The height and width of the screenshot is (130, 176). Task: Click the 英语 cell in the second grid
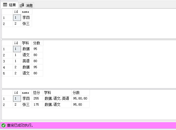coord(26,61)
